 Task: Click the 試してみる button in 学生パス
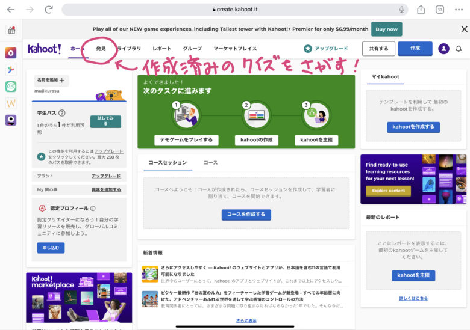105,121
